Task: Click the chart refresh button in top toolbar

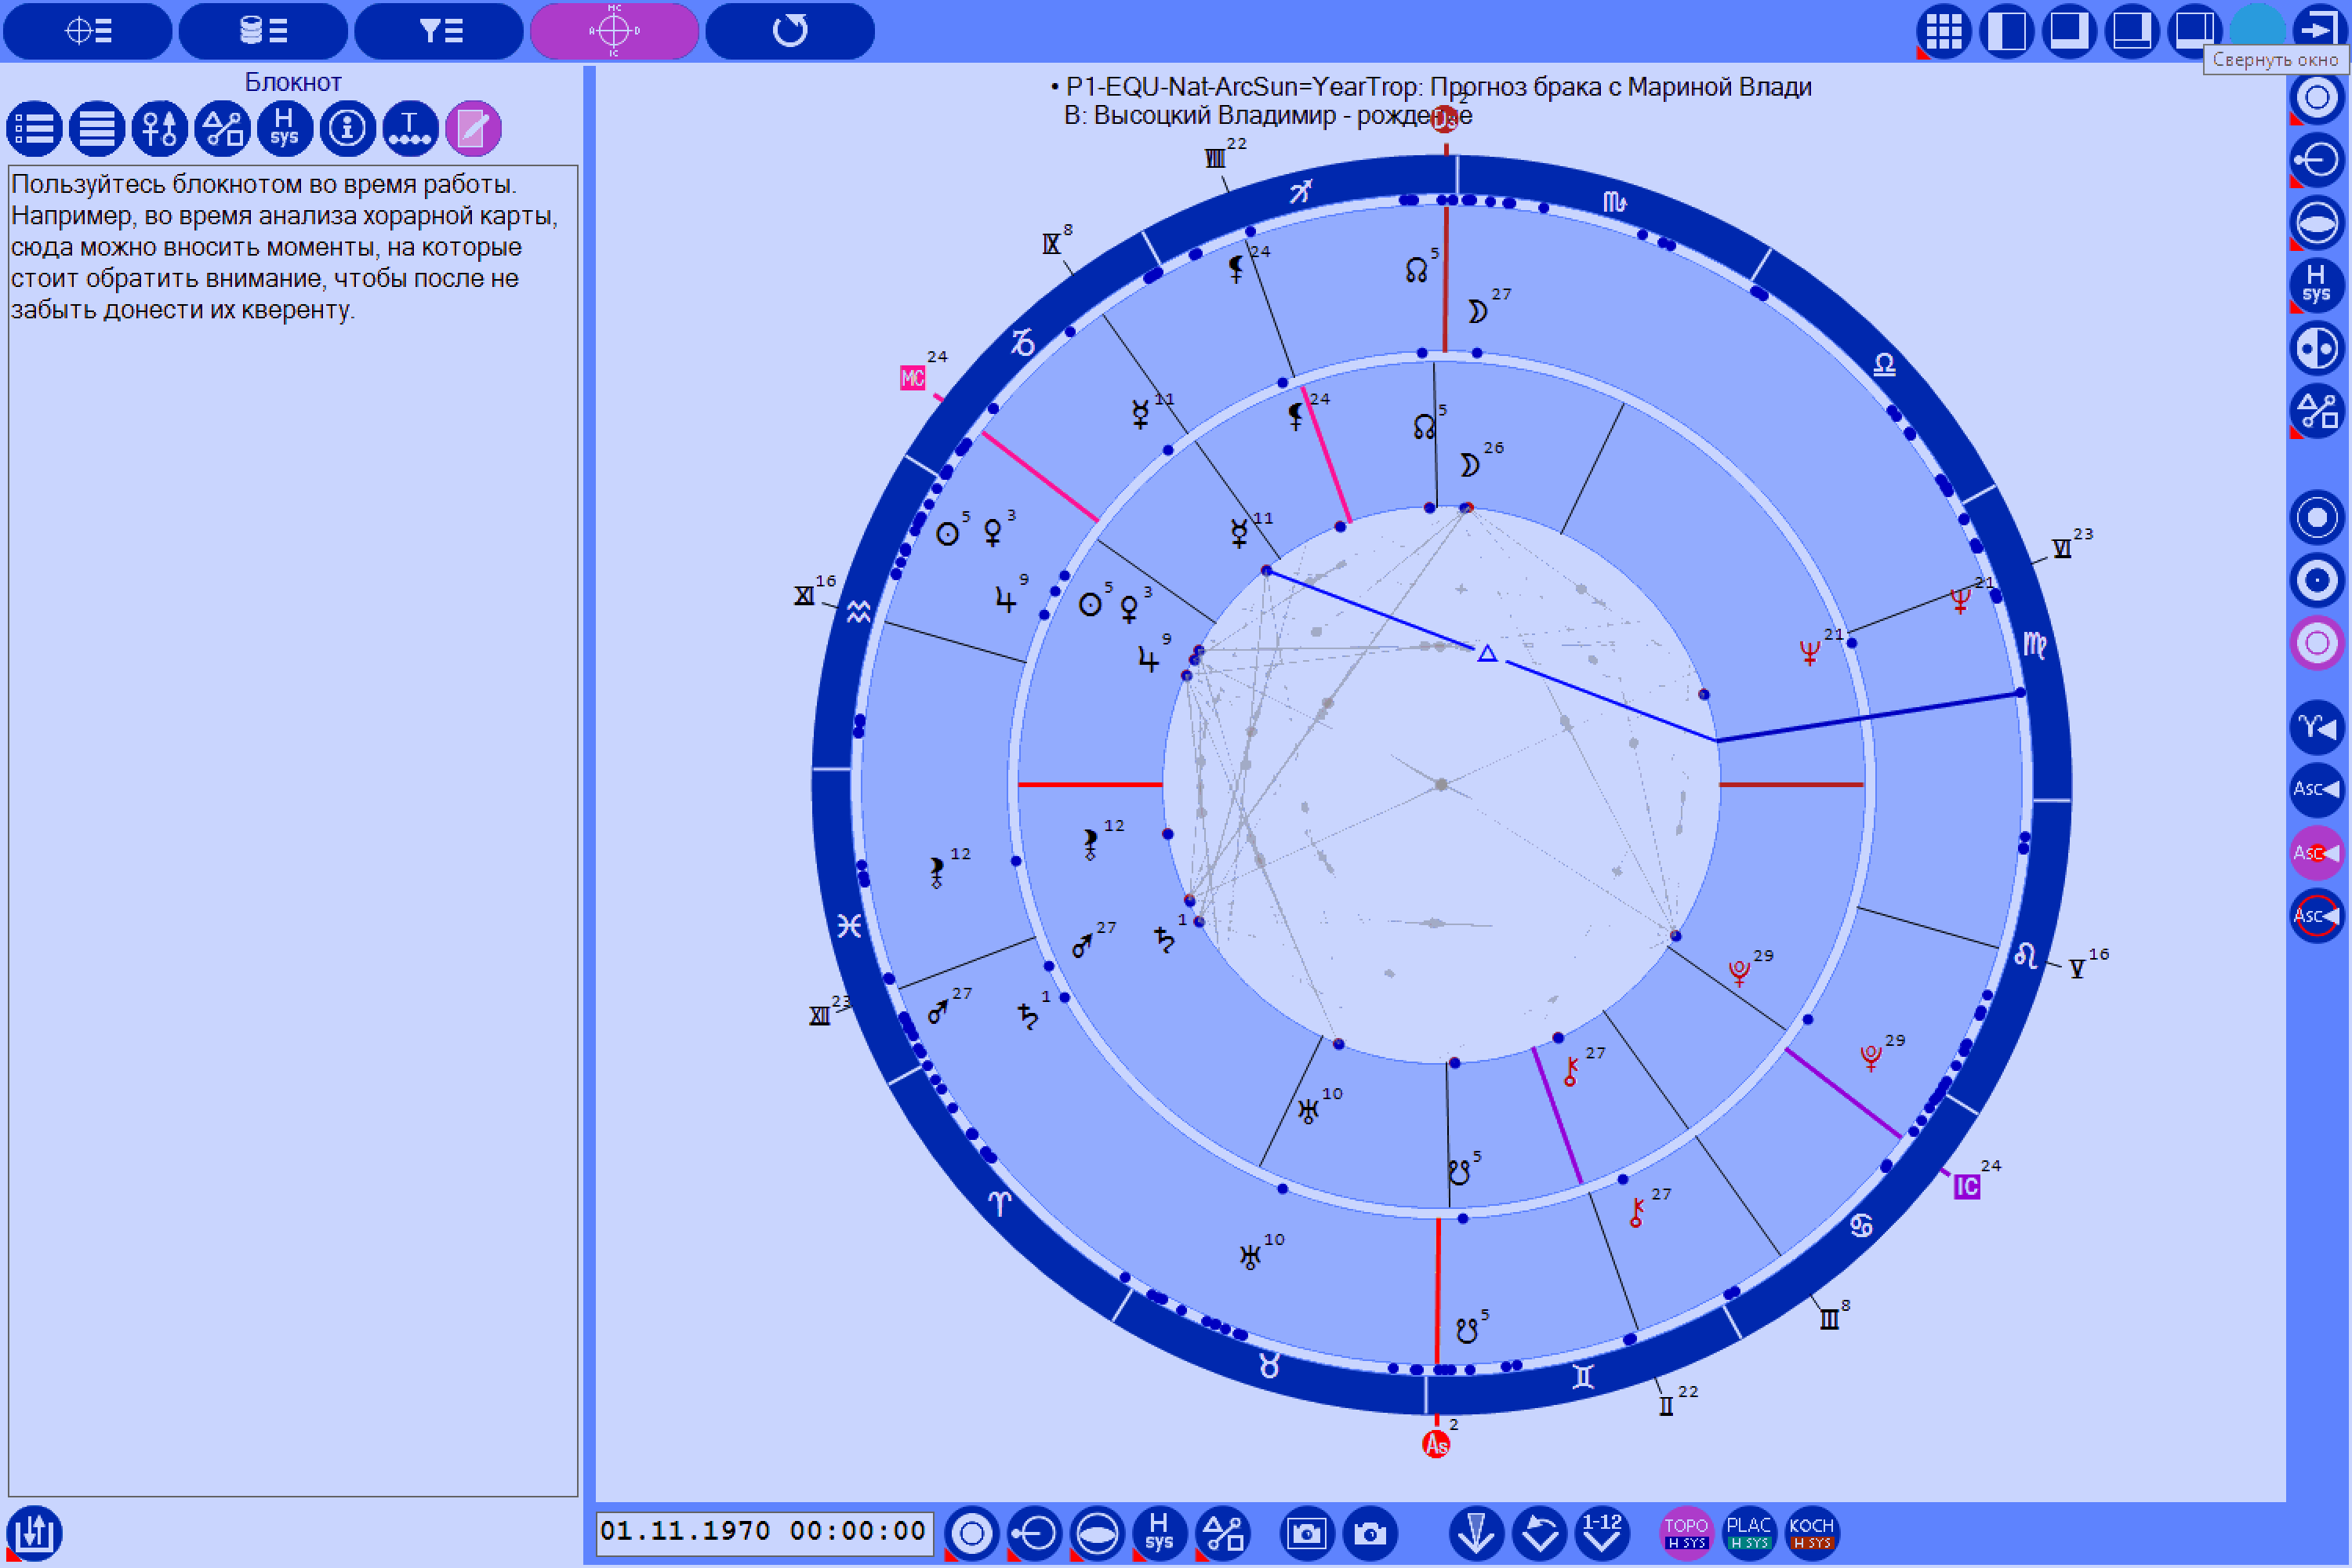Action: click(x=790, y=31)
